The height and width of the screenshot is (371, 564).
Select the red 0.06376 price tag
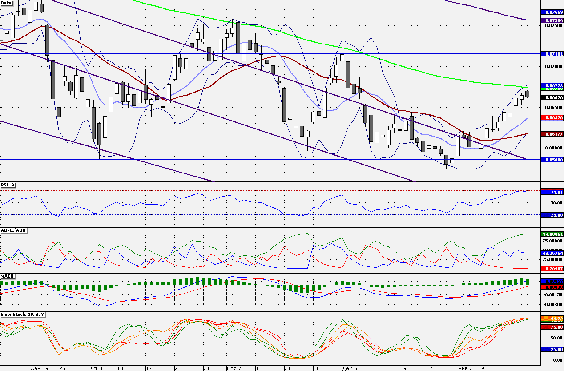pyautogui.click(x=552, y=117)
